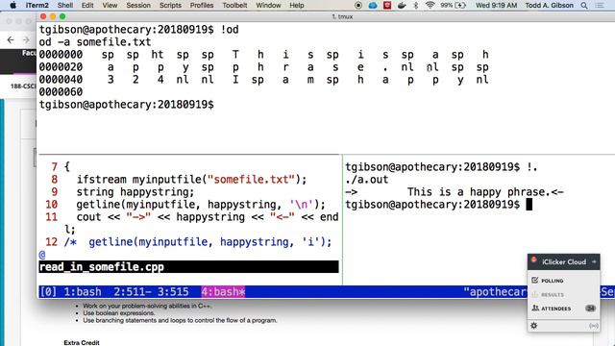
Task: Click the attendee count badge
Action: 590,309
